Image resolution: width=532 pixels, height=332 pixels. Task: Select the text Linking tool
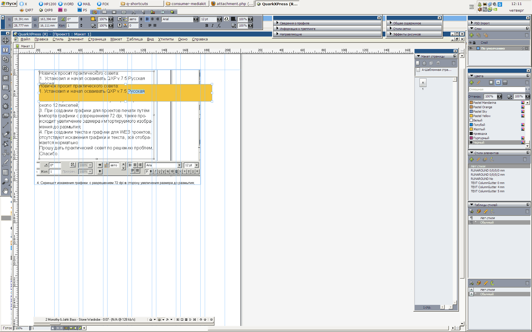[5, 59]
